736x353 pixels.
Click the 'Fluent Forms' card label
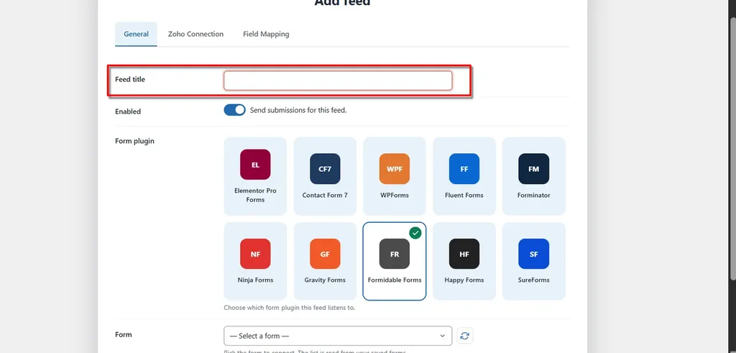[464, 196]
